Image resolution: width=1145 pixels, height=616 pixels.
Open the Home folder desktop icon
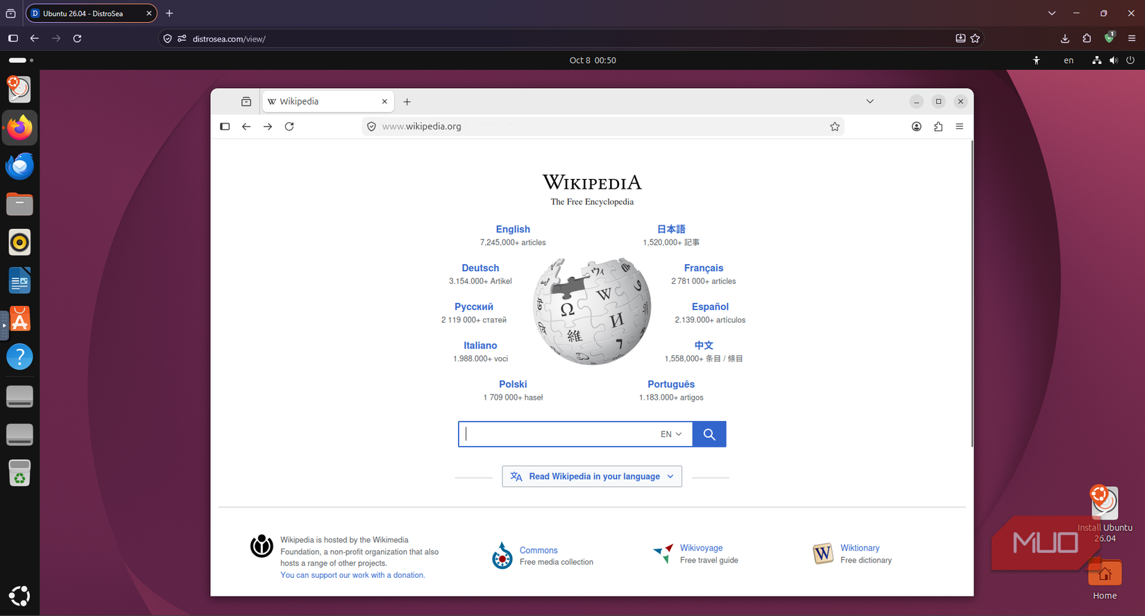pyautogui.click(x=1105, y=580)
